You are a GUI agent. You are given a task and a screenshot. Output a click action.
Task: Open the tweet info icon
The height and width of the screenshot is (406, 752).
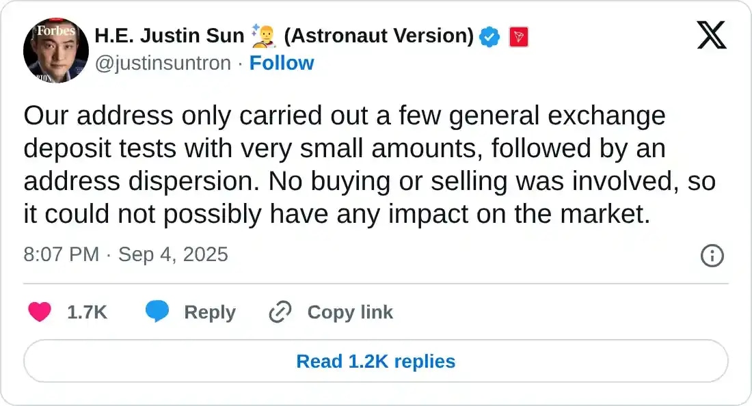click(712, 256)
